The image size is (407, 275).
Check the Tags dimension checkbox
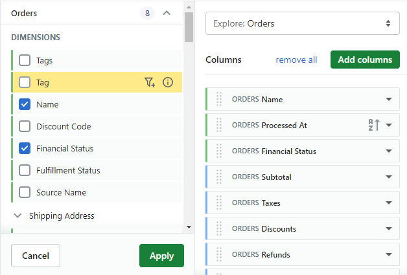coord(25,60)
